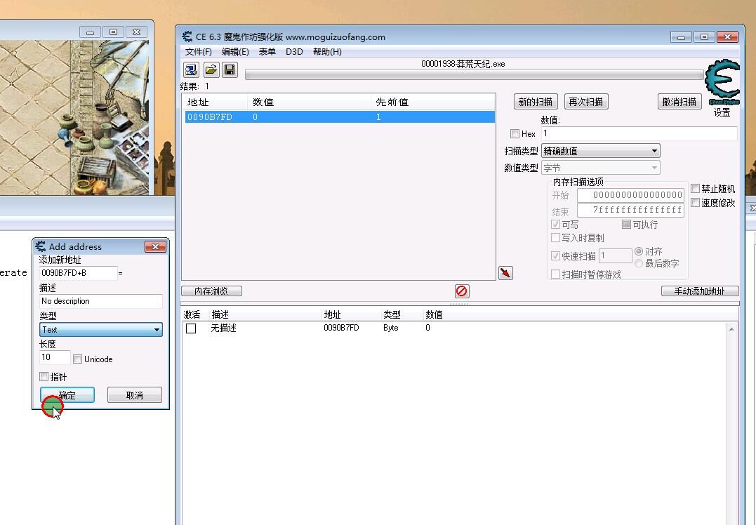Click the 结束 end address field
The image size is (756, 525).
pyautogui.click(x=630, y=210)
